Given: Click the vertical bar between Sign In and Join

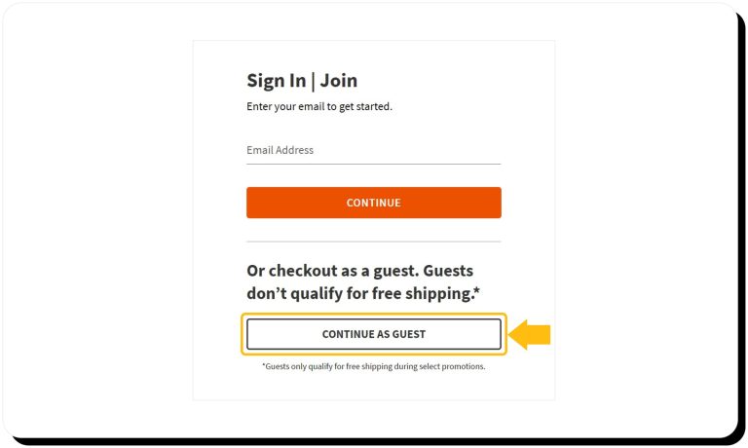Looking at the screenshot, I should pyautogui.click(x=313, y=81).
